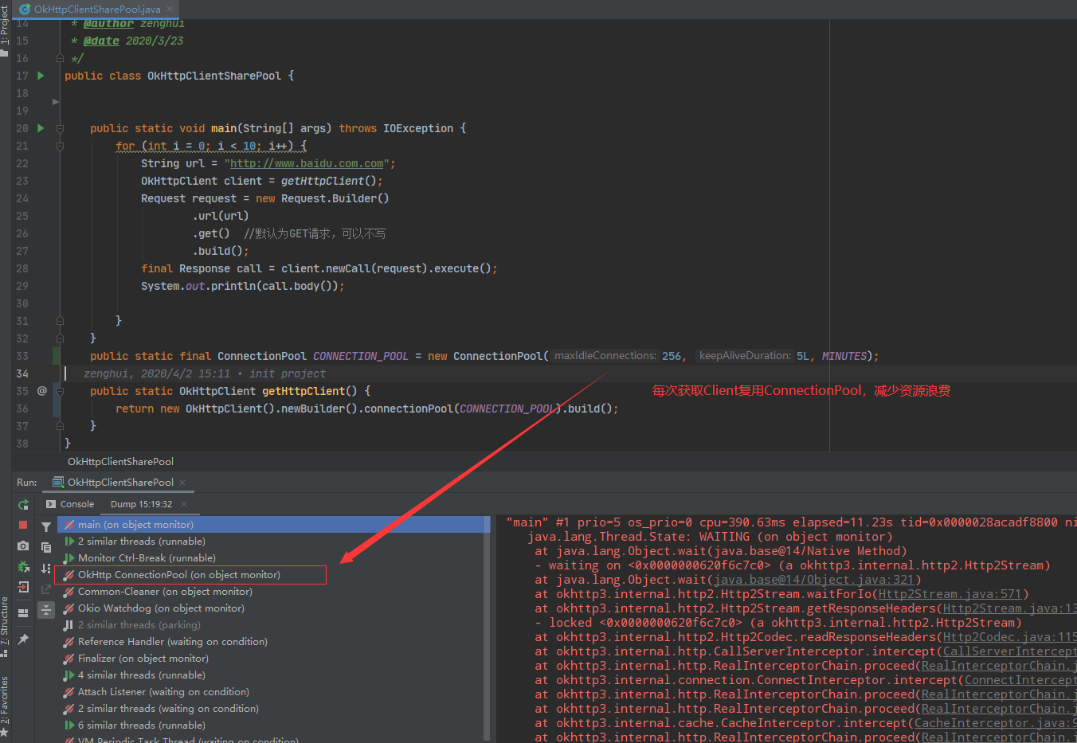This screenshot has width=1077, height=743.
Task: Click the filter funnel icon in dump
Action: point(46,526)
